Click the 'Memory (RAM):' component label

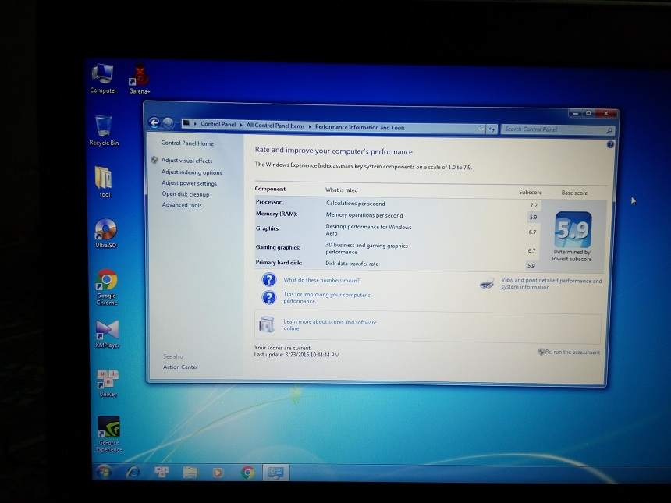click(276, 214)
